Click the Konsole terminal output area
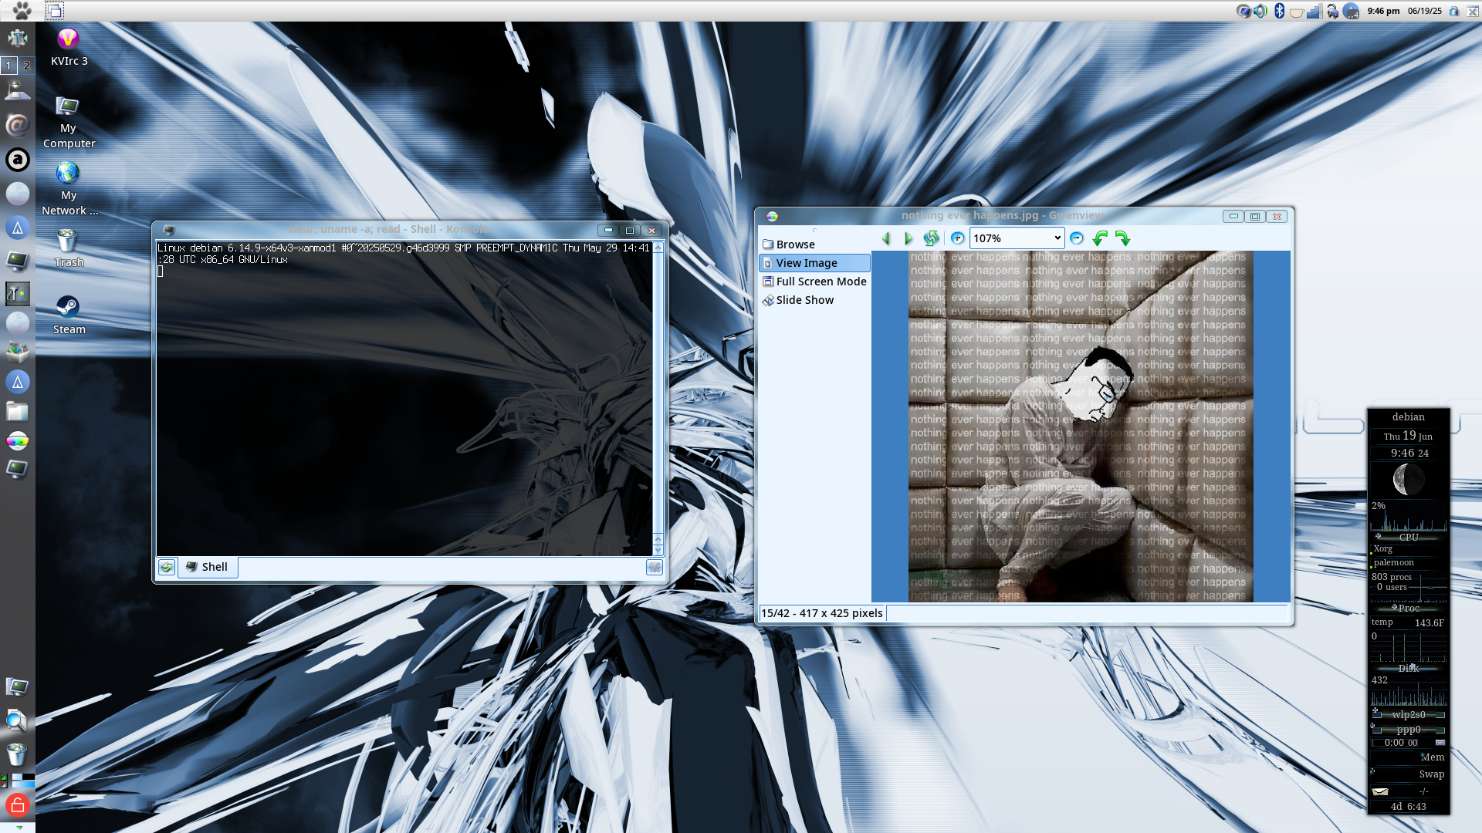 (x=404, y=399)
